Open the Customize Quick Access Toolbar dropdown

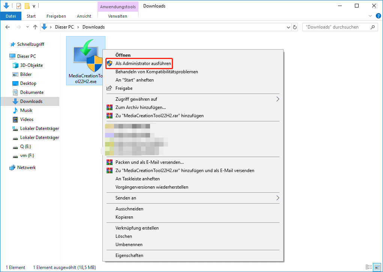(34, 6)
